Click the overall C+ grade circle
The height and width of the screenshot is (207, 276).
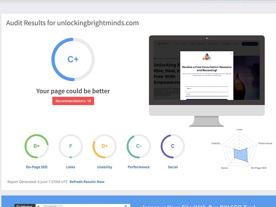point(73,59)
